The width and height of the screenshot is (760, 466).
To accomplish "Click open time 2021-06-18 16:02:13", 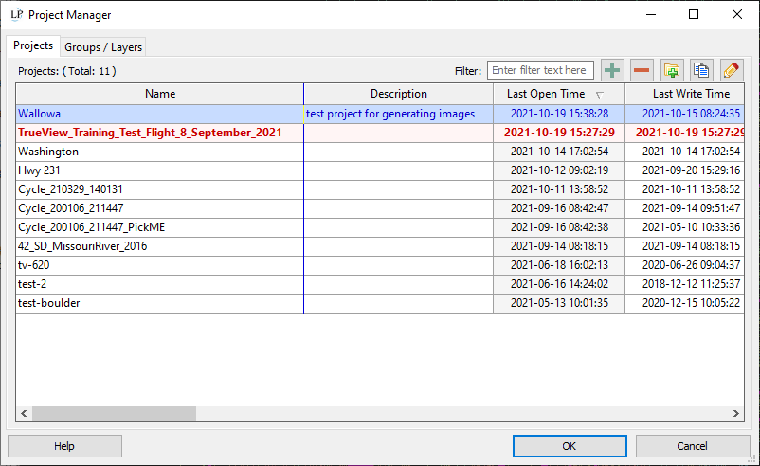I will [x=559, y=265].
